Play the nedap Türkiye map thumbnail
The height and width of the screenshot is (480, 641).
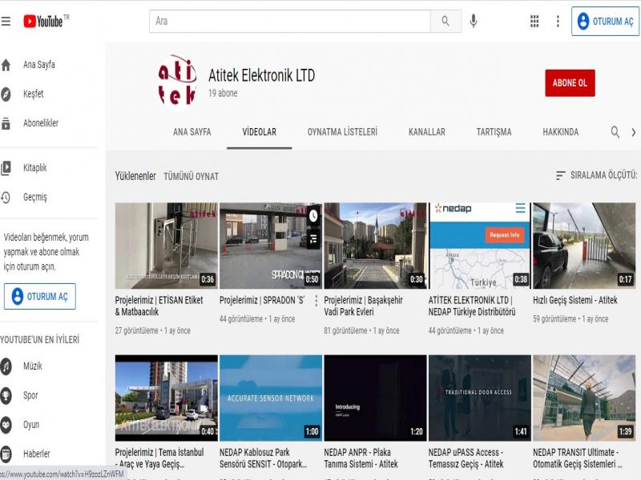pyautogui.click(x=479, y=246)
